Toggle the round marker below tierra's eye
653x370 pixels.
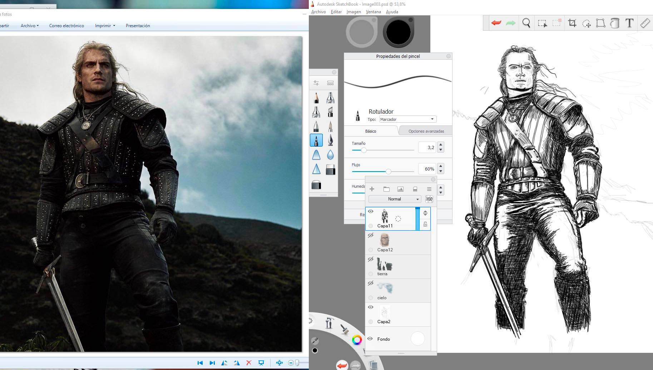[371, 274]
